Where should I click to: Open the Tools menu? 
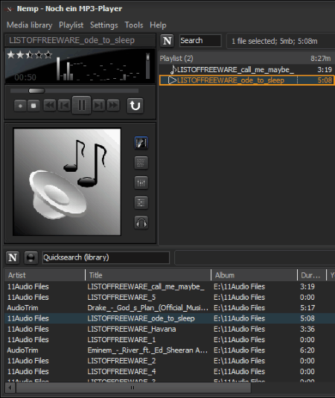(x=134, y=25)
